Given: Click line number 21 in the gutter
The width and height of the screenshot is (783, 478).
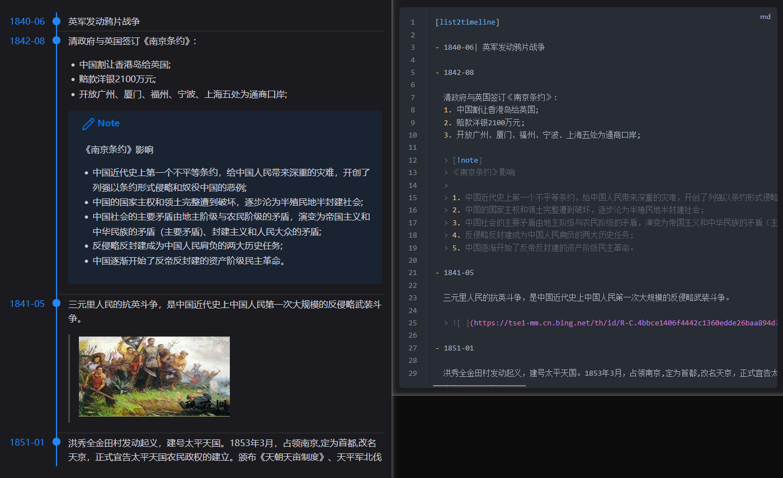Looking at the screenshot, I should pyautogui.click(x=413, y=273).
